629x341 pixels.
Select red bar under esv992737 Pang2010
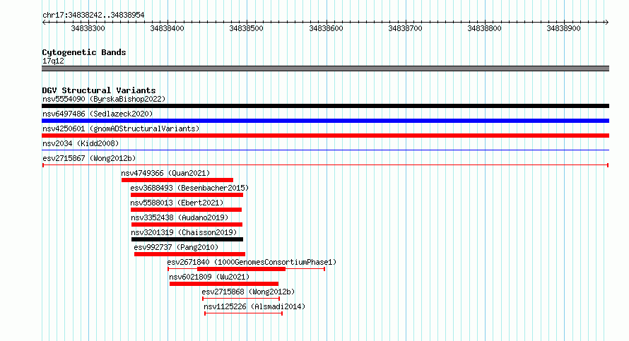(x=189, y=254)
